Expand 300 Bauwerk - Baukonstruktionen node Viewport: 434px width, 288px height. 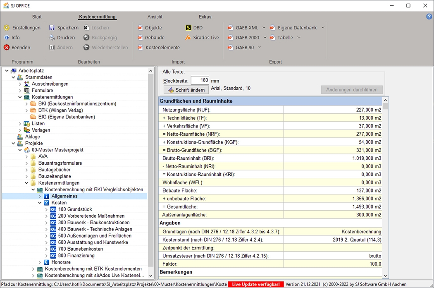tap(47, 223)
